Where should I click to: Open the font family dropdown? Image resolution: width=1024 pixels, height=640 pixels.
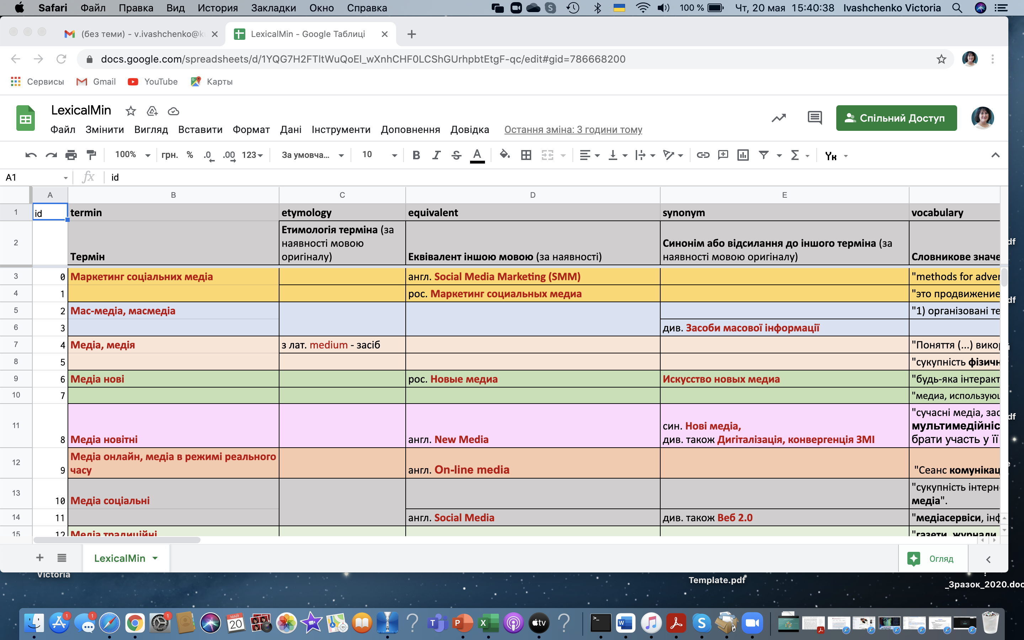point(313,155)
